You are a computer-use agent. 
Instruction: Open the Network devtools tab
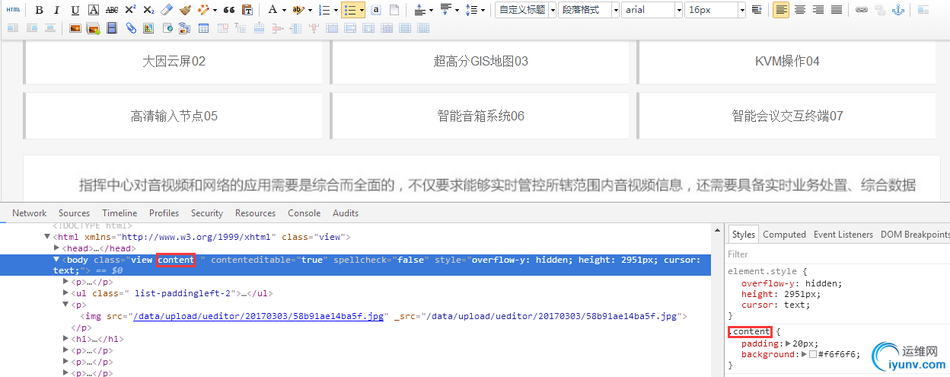(x=30, y=213)
